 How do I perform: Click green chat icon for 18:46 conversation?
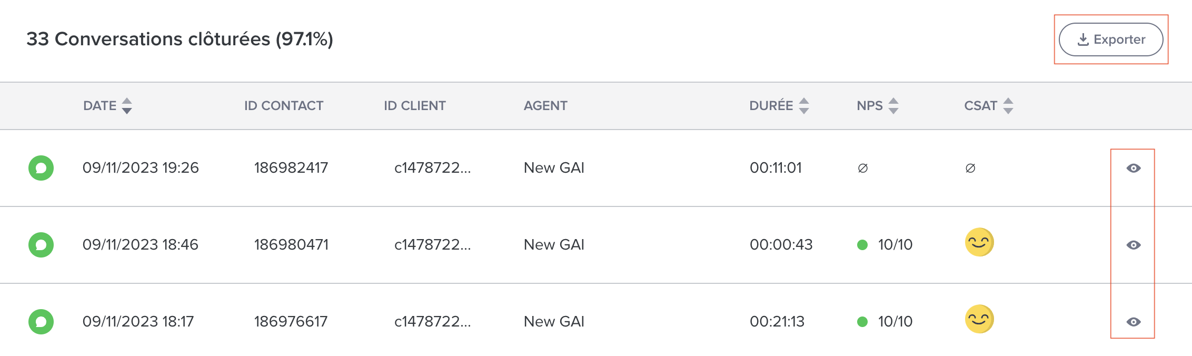coord(41,245)
